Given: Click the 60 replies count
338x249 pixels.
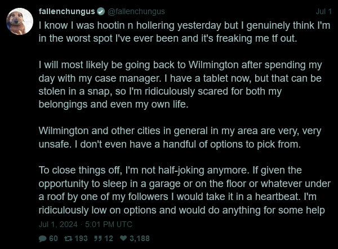Looking at the screenshot, I should coord(54,238).
